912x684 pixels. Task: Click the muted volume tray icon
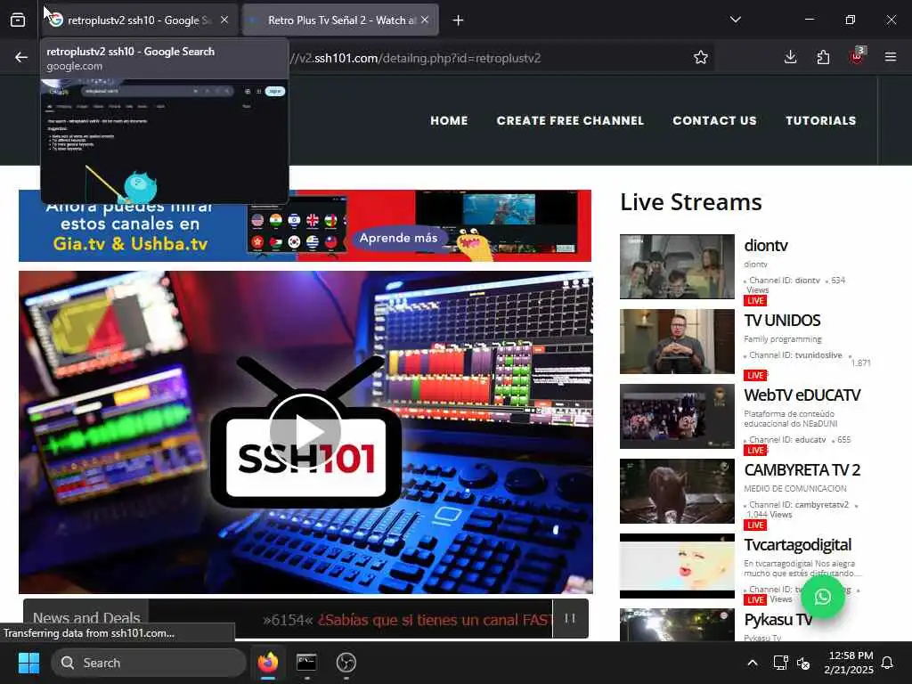pyautogui.click(x=803, y=663)
